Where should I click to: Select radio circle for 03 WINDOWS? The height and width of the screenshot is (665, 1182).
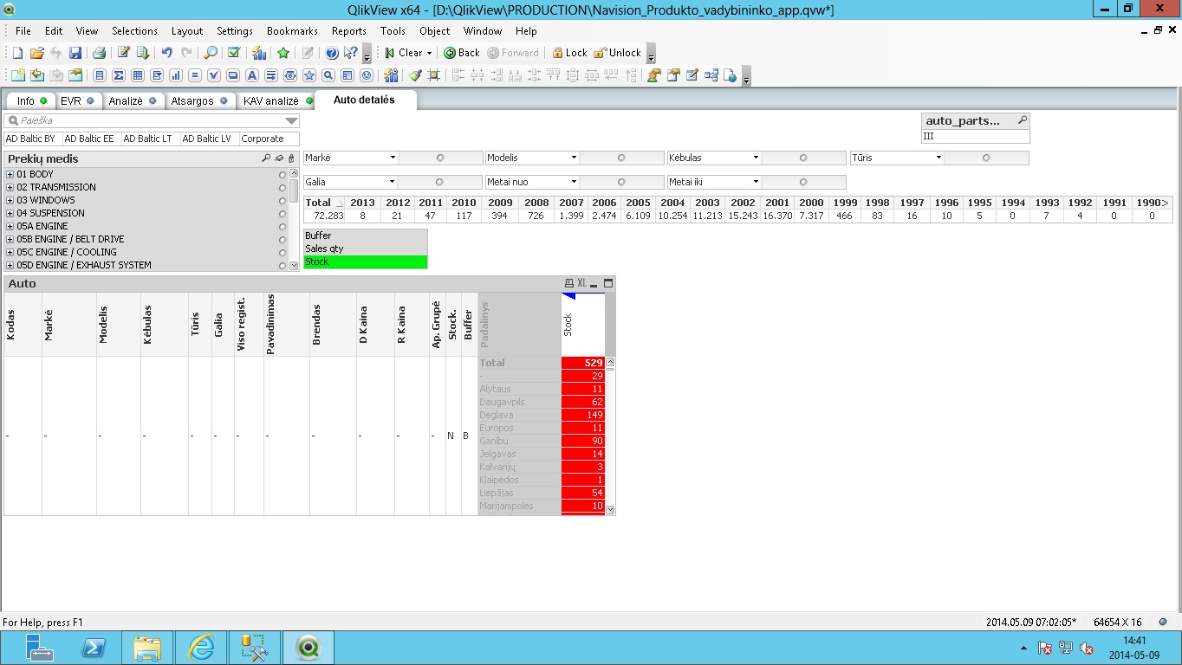[282, 200]
